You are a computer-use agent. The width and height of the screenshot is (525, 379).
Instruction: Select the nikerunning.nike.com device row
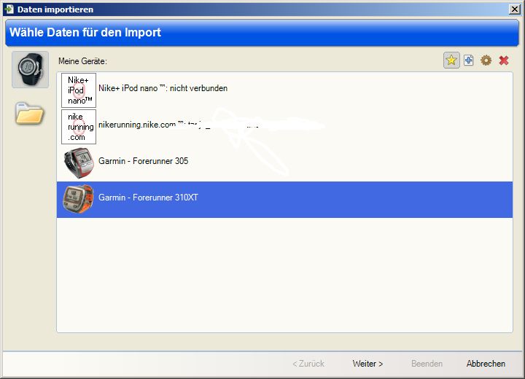pos(284,127)
